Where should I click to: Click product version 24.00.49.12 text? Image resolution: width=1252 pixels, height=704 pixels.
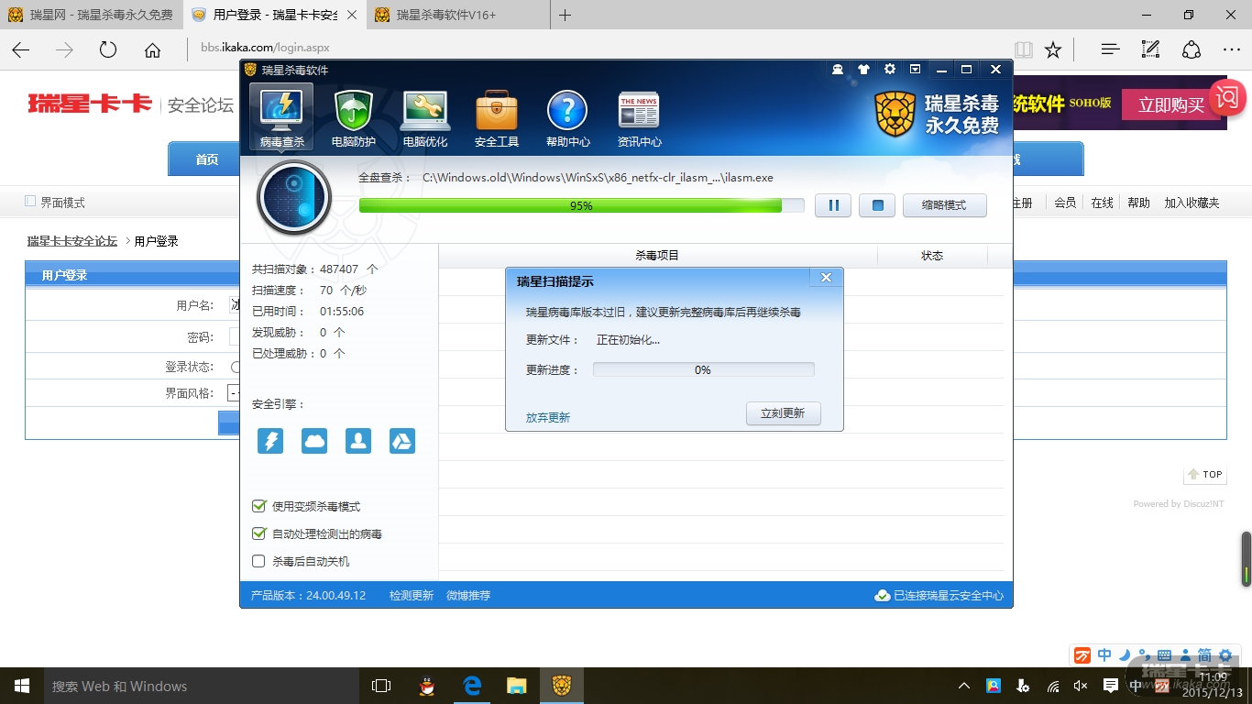[x=308, y=596]
